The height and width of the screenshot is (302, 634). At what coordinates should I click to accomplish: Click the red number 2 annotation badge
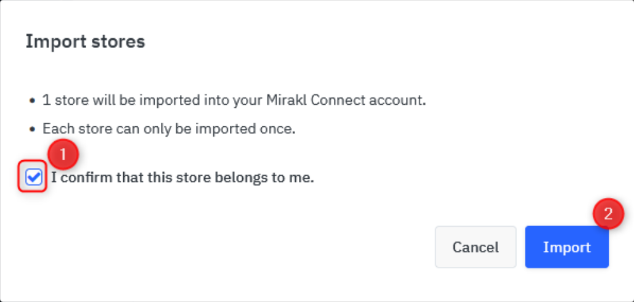[x=608, y=214]
